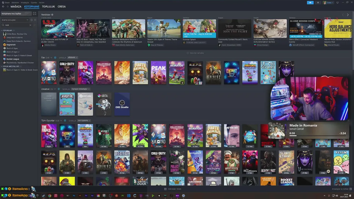The image size is (354, 199).
Task: Click the Ragnarock icon in sidebar list
Action: (4, 44)
